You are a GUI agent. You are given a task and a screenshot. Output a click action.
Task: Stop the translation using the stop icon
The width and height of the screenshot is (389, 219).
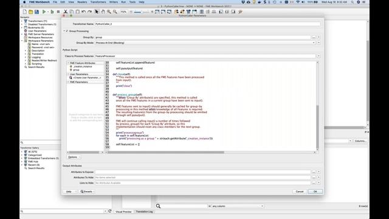[x=58, y=12]
